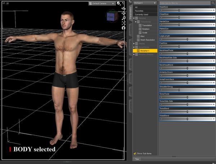Screen dimensions: 216x164
Task: Click the PalmsSize slider track
Action: coord(187,32)
